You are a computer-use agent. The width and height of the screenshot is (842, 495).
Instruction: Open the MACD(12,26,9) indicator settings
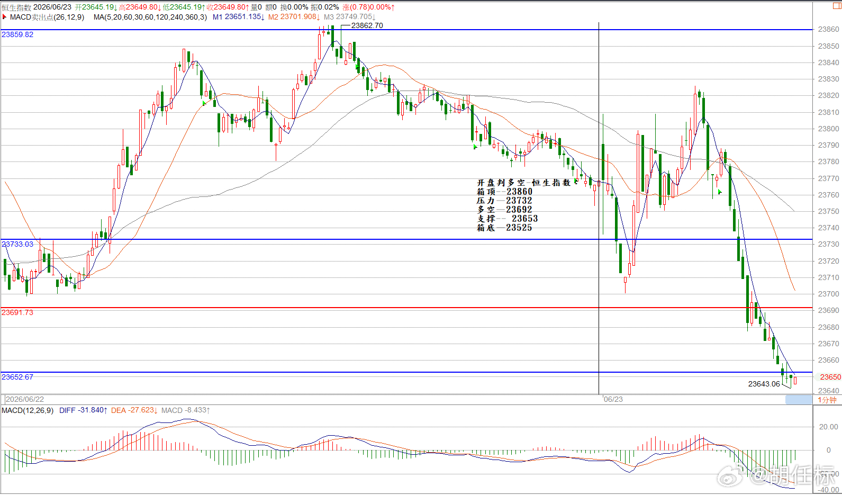pyautogui.click(x=28, y=410)
